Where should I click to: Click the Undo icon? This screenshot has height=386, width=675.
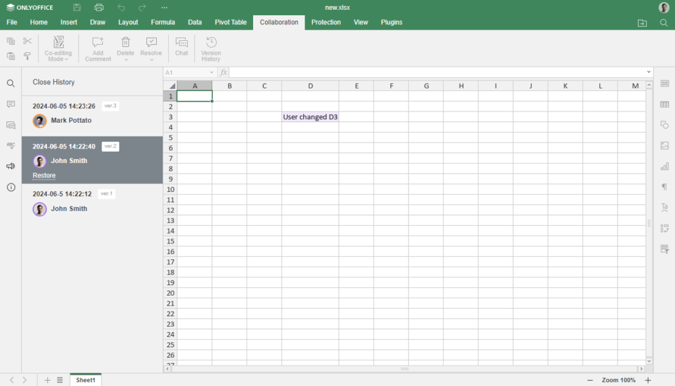pyautogui.click(x=121, y=7)
